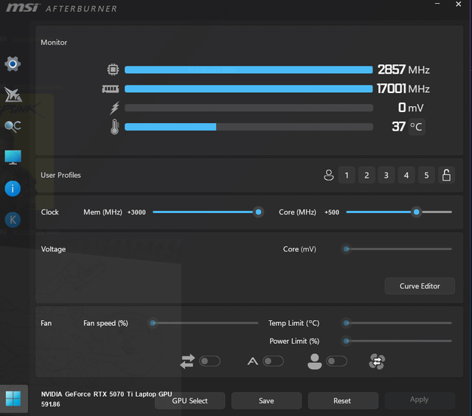Open the GPU Select chooser
Image resolution: width=472 pixels, height=416 pixels.
(x=190, y=401)
